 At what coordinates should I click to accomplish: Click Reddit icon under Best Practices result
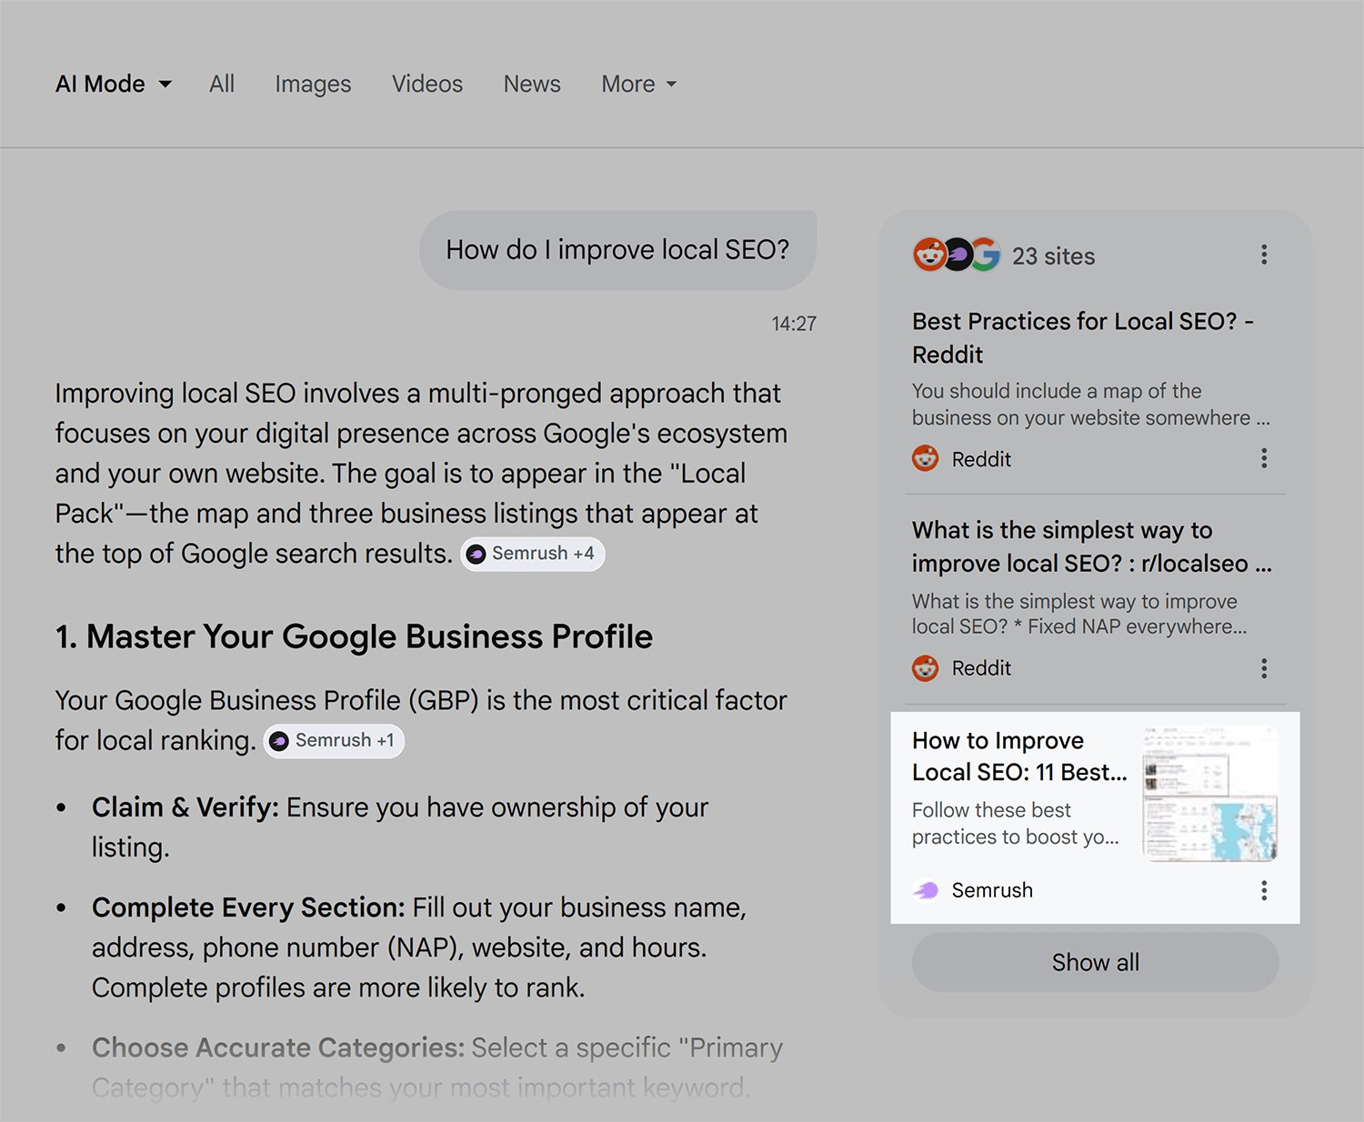tap(926, 458)
